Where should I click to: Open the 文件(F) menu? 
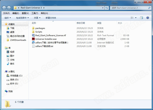click(6, 13)
